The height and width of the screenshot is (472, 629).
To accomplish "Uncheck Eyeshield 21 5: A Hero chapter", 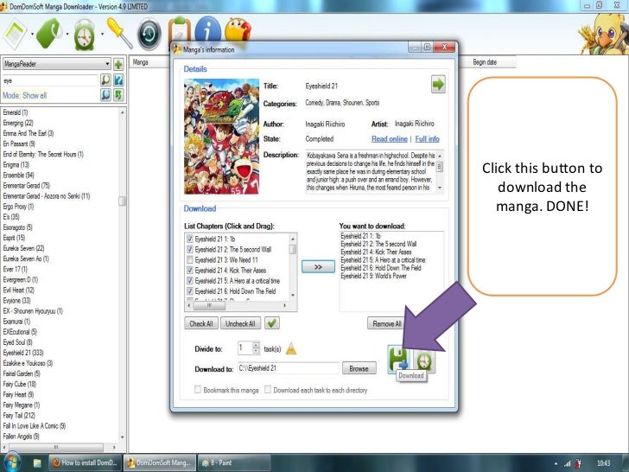I will tap(190, 281).
